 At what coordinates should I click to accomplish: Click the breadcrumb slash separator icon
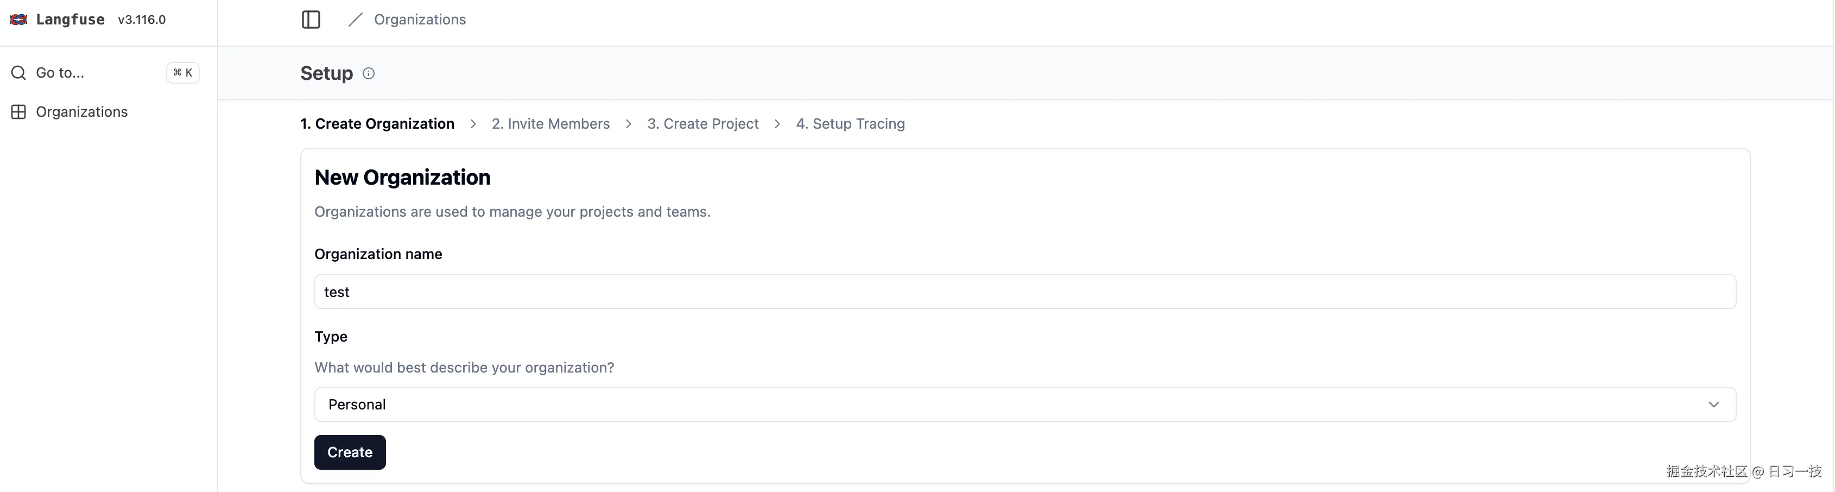tap(356, 19)
